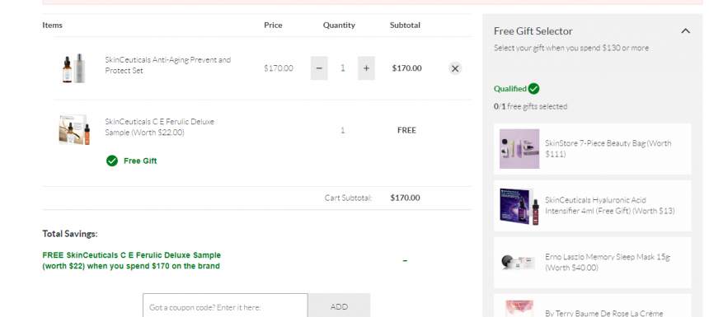Decrease quantity with the minus button
Screen dimensions: 709x317
point(319,68)
